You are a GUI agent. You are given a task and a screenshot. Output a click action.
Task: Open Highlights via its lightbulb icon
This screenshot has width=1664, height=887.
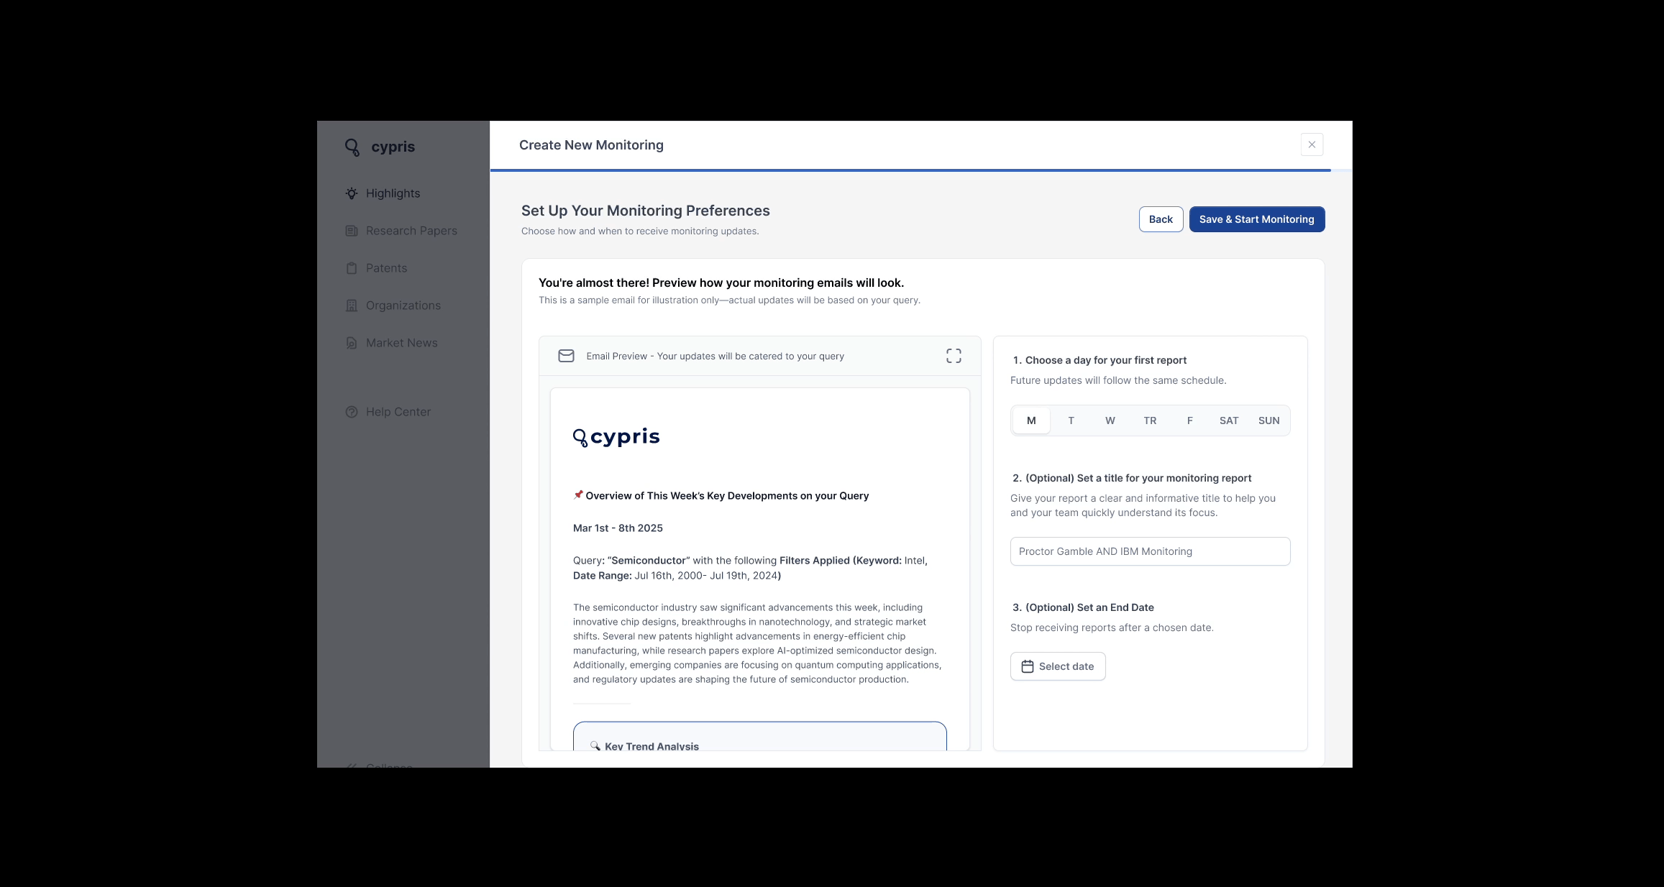[x=352, y=193]
